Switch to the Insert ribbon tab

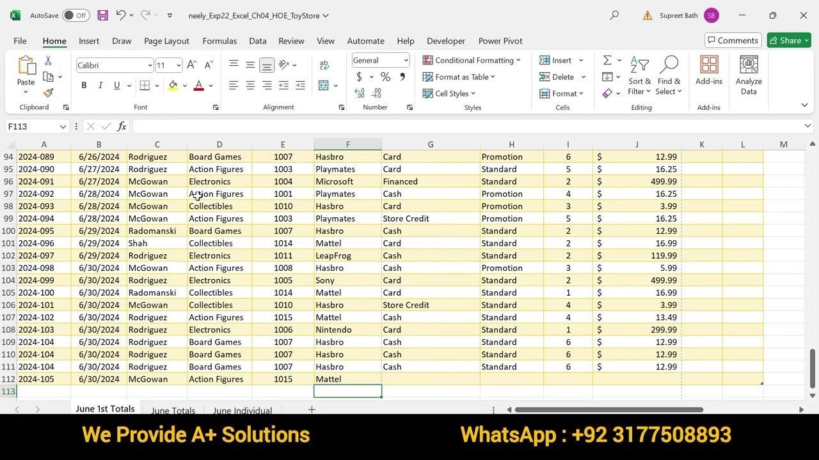(89, 41)
